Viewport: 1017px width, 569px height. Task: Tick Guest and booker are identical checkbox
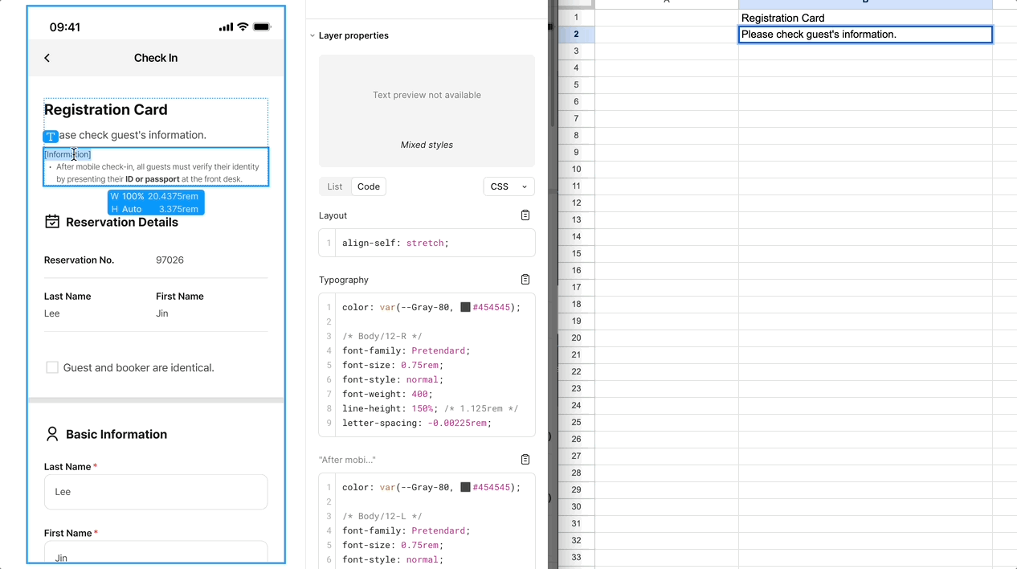(52, 367)
